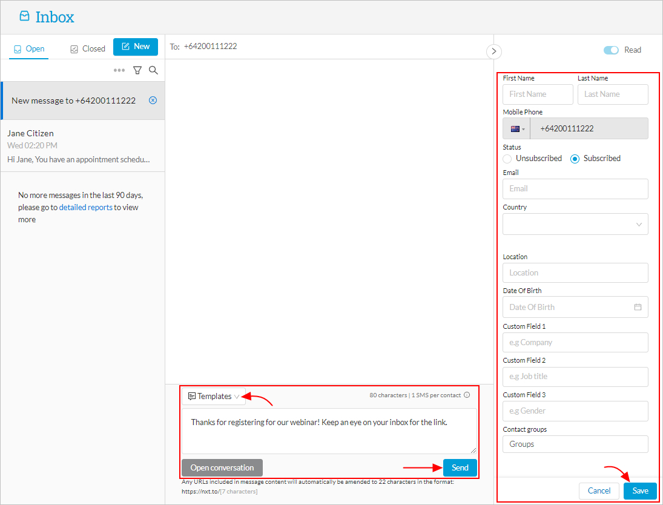The width and height of the screenshot is (663, 505).
Task: Click the To recipient number field
Action: pyautogui.click(x=211, y=47)
